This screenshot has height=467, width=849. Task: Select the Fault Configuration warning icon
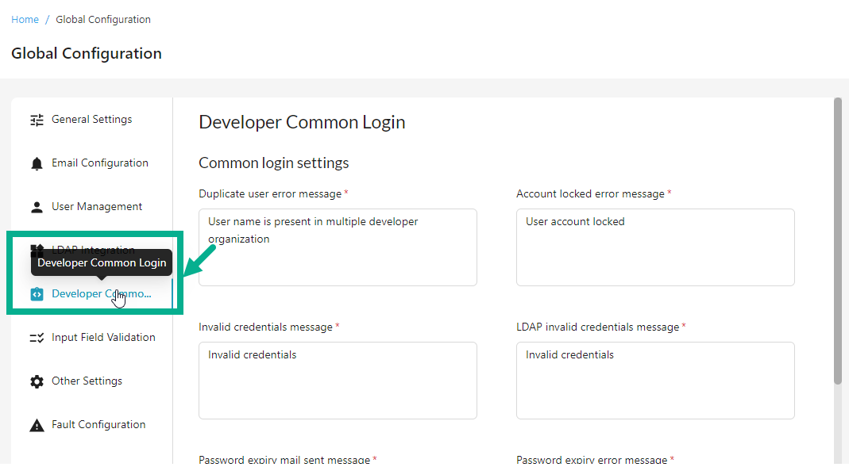click(36, 424)
